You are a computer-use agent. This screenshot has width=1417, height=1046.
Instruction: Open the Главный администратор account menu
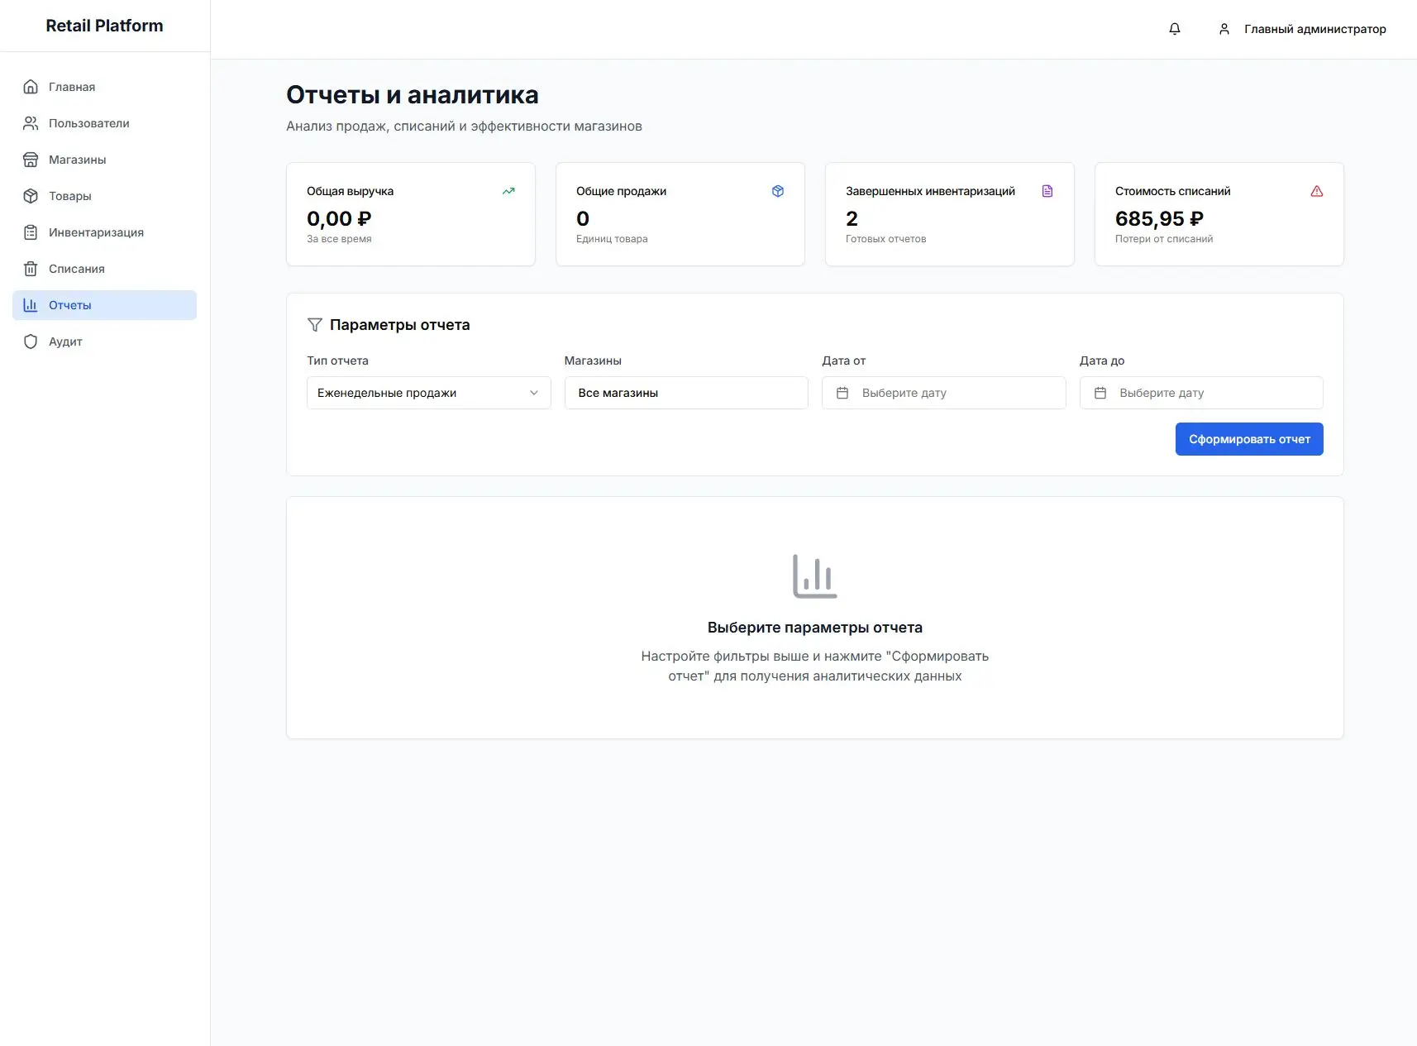1302,29
